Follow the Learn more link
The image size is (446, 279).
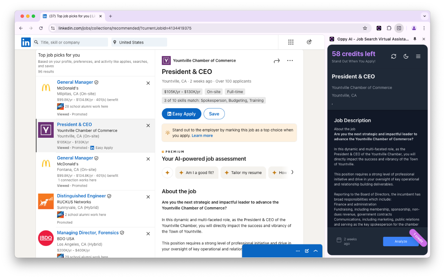202,136
